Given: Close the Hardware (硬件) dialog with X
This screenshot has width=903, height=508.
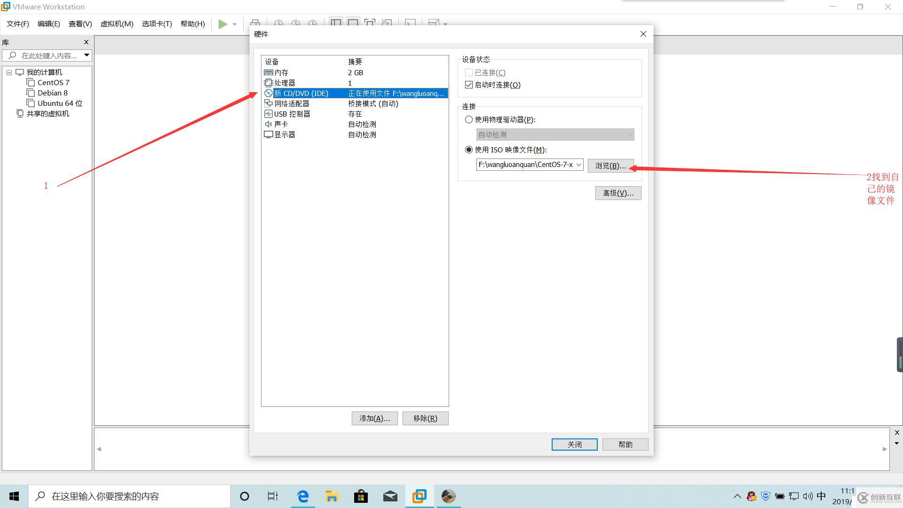Looking at the screenshot, I should [643, 34].
